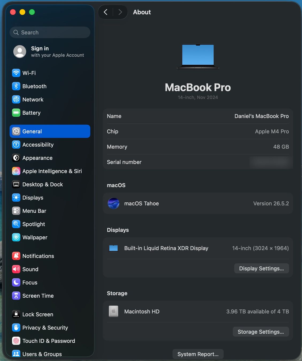The image size is (302, 361).
Task: Open Storage Settings
Action: point(261,332)
